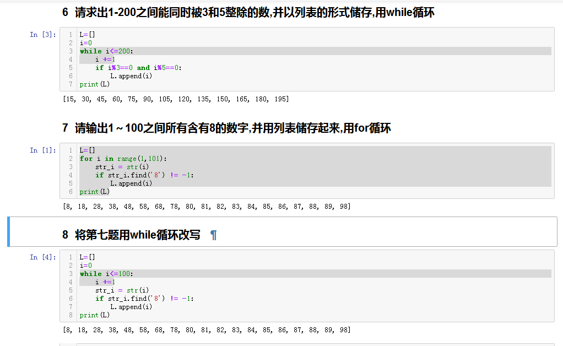Click the pilcrow anchor link beside heading 8
Viewport: 563px width, 346px height.
(x=213, y=235)
